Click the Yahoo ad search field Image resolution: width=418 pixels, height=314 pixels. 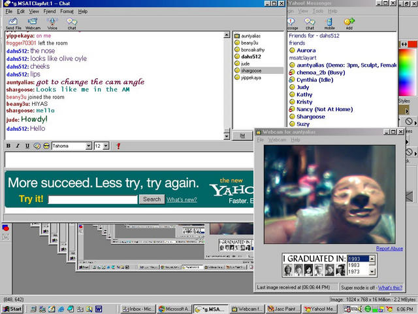coord(93,200)
